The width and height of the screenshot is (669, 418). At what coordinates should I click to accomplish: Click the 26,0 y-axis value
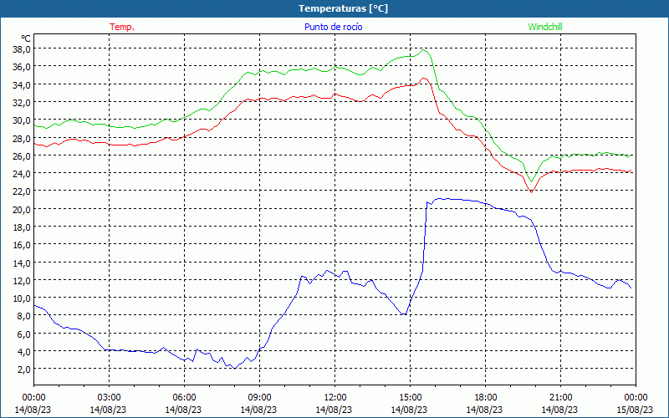click(22, 156)
